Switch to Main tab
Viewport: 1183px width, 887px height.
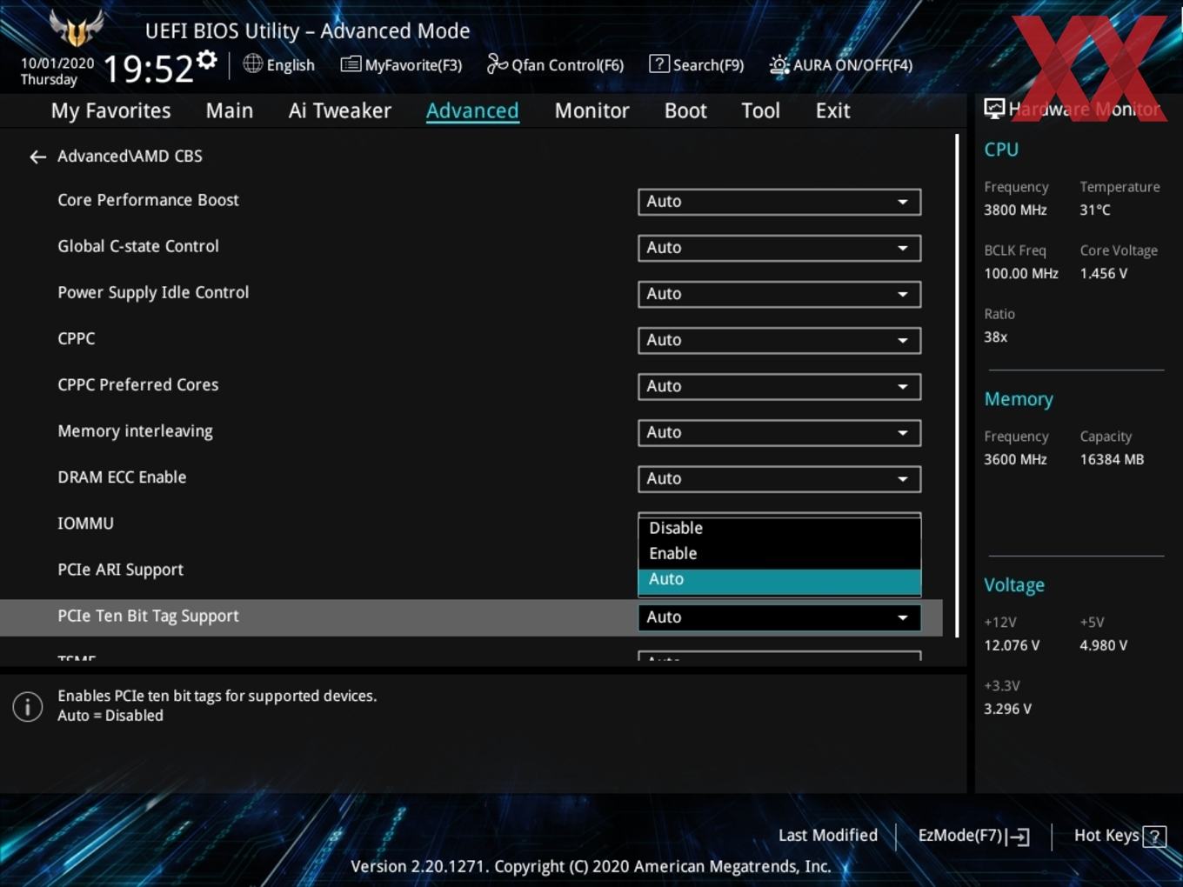click(x=230, y=110)
